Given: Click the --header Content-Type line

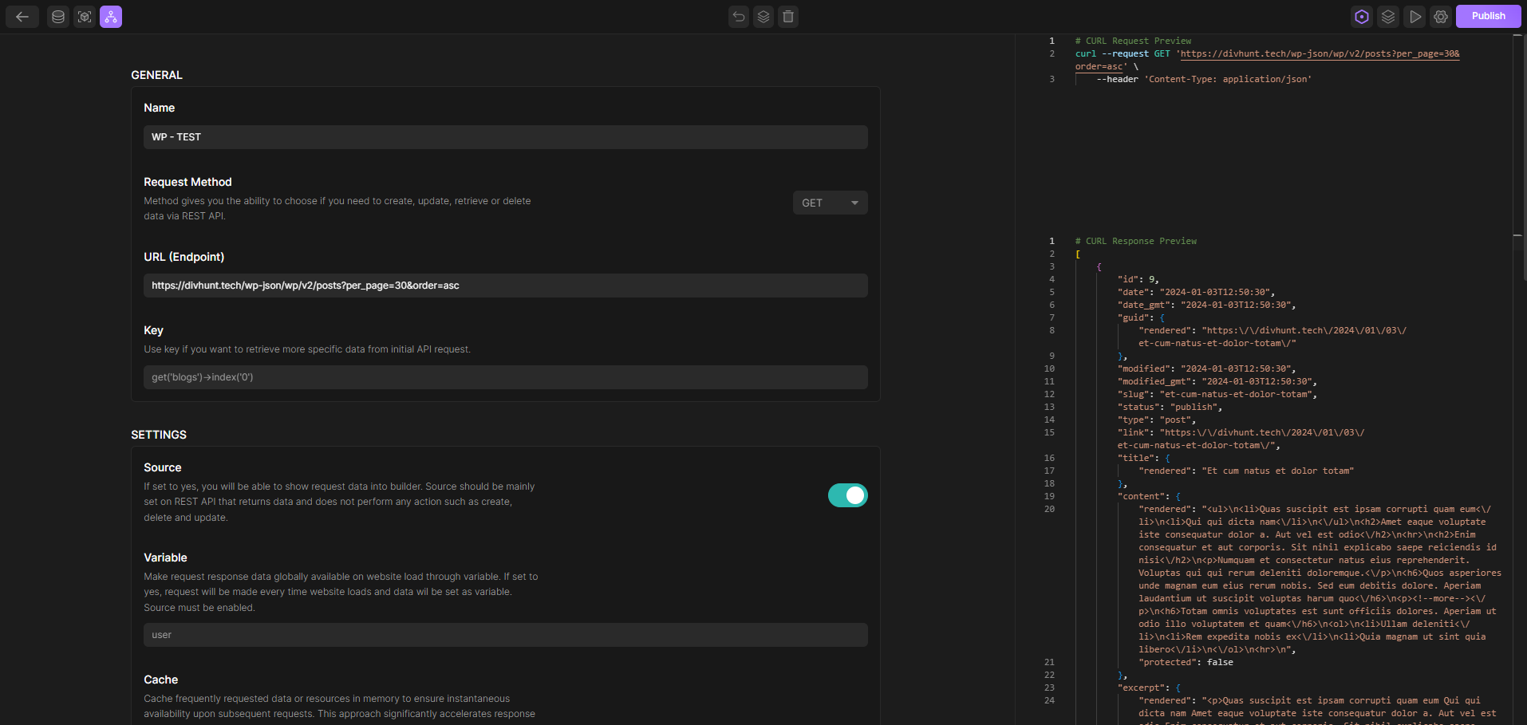Looking at the screenshot, I should pos(1204,79).
